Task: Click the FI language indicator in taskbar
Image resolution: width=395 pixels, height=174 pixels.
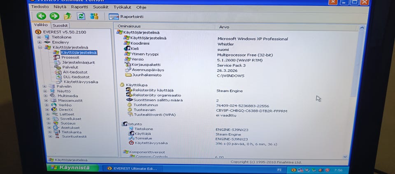Action: (279, 170)
